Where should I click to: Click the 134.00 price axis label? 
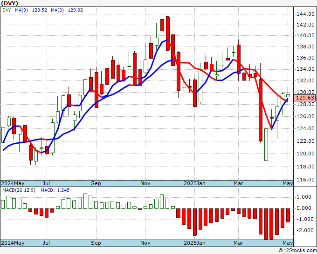pyautogui.click(x=305, y=69)
